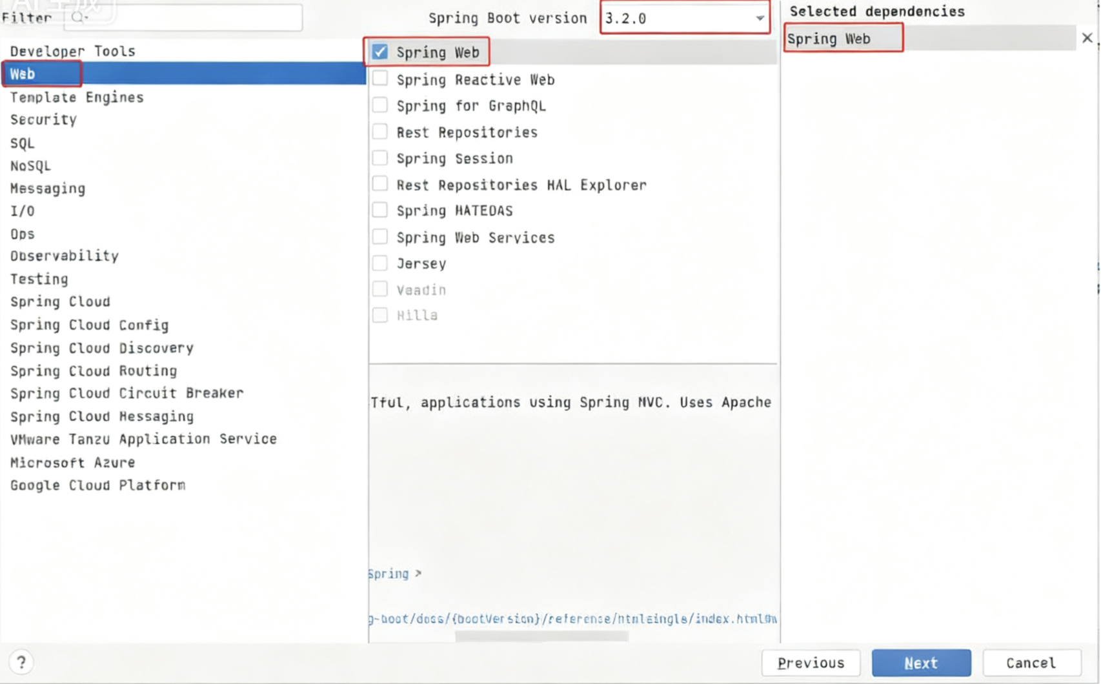Viewport: 1101px width, 684px height.
Task: Click the Previous button
Action: coord(811,663)
